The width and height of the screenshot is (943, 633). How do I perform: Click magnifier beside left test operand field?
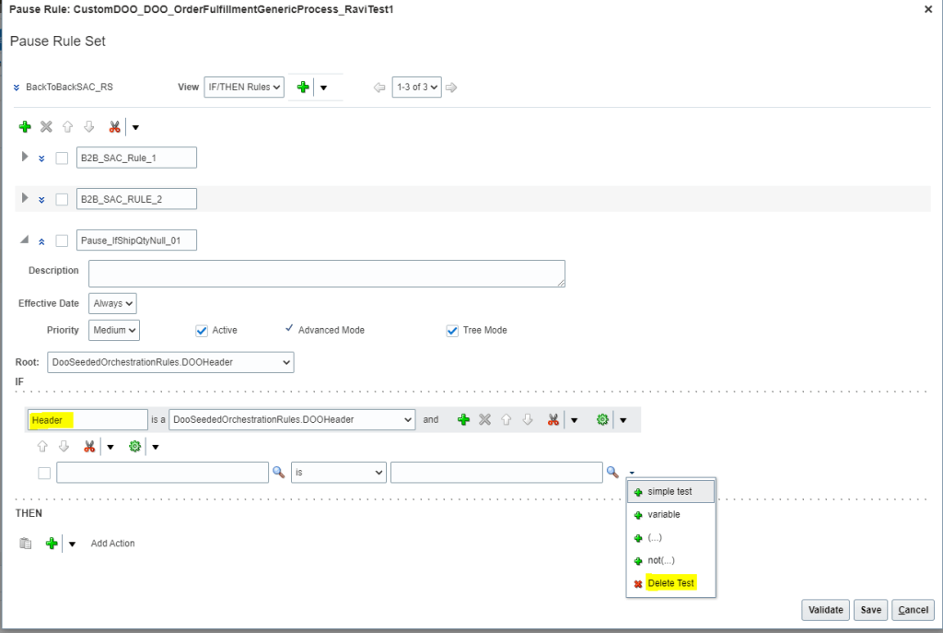point(278,473)
